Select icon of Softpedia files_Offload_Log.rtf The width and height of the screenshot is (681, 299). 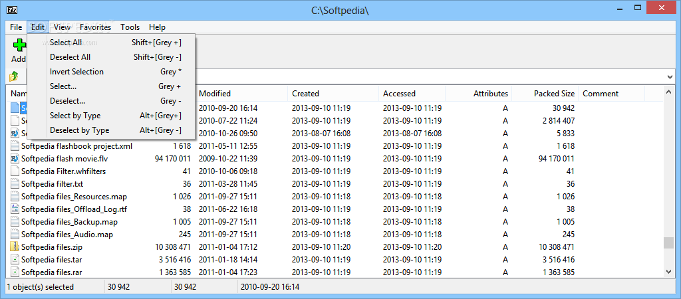[x=15, y=209]
